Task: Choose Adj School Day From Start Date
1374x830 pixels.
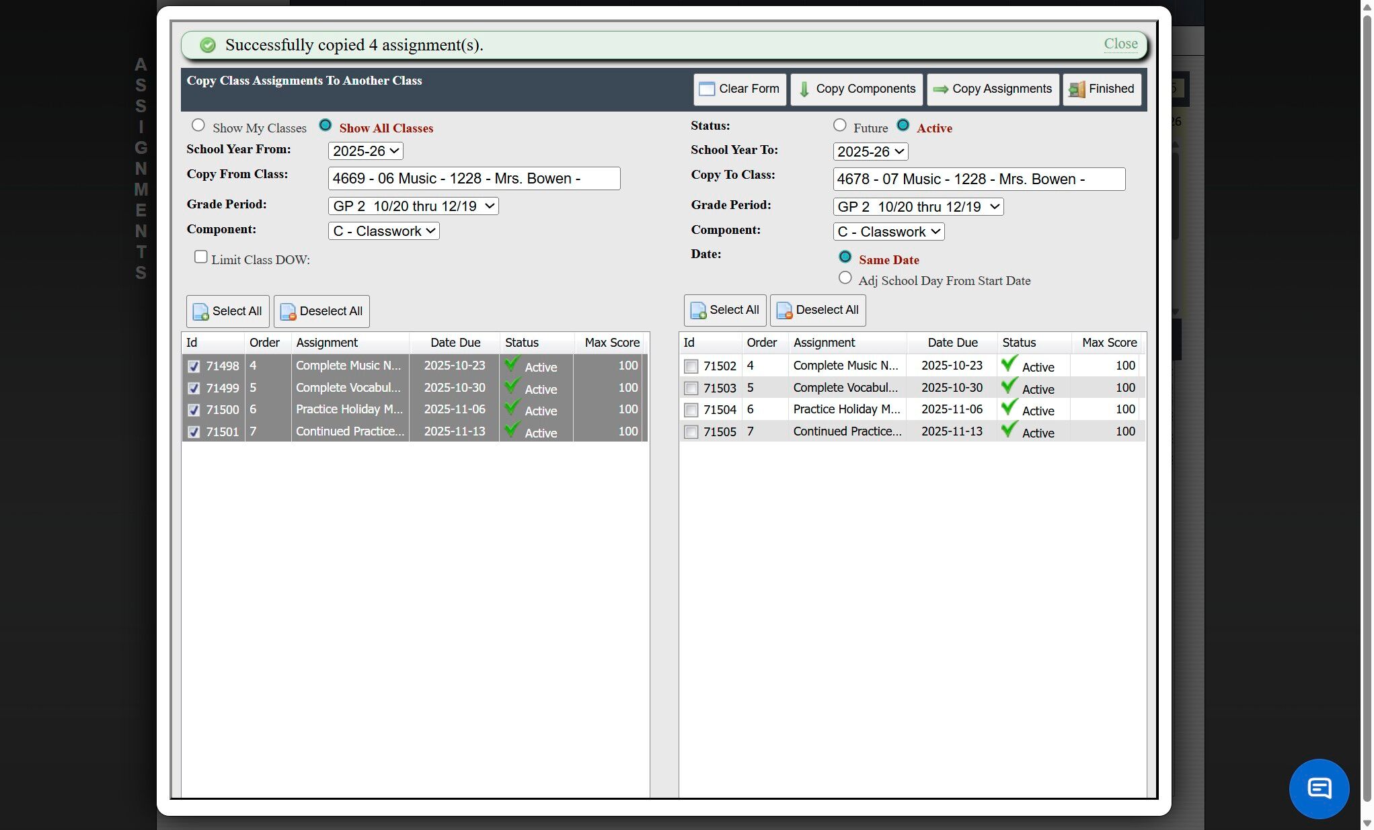Action: (x=845, y=278)
